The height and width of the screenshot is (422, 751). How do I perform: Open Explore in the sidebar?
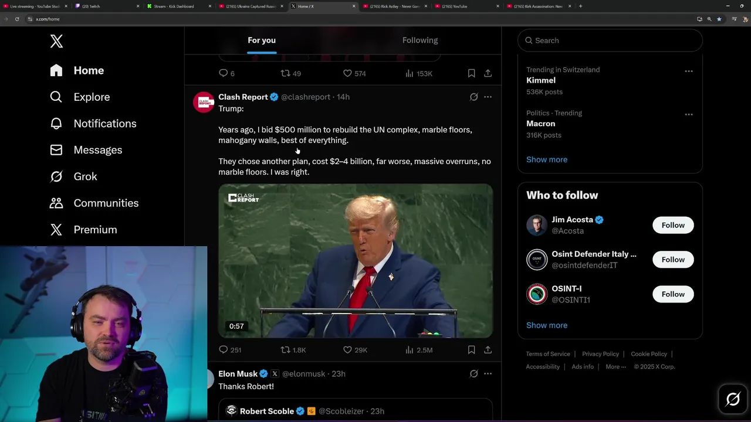pos(80,97)
